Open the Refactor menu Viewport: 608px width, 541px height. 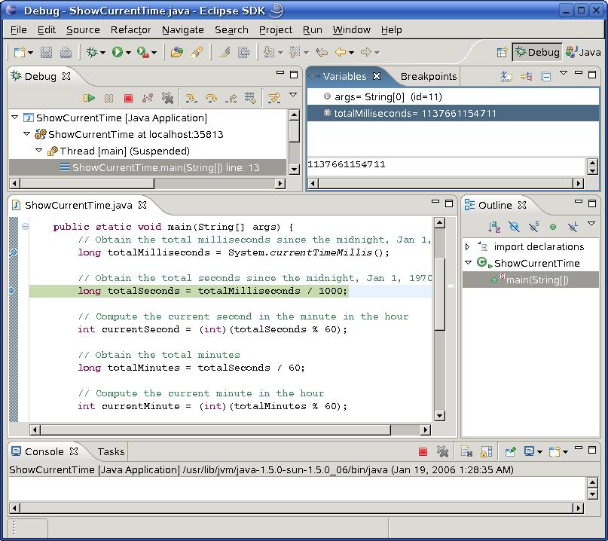click(x=130, y=30)
